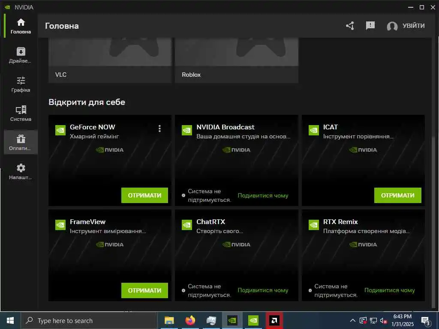Click ОТРИМАТИ on ICAT card
Screen dimensions: 439x329
pyautogui.click(x=397, y=195)
